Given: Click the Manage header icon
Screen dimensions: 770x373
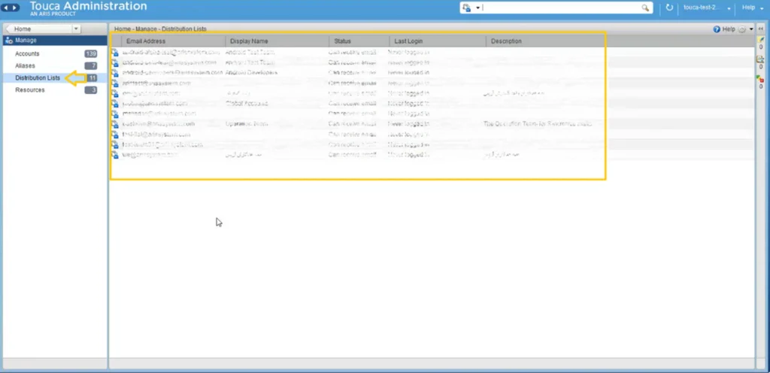Looking at the screenshot, I should pos(9,41).
